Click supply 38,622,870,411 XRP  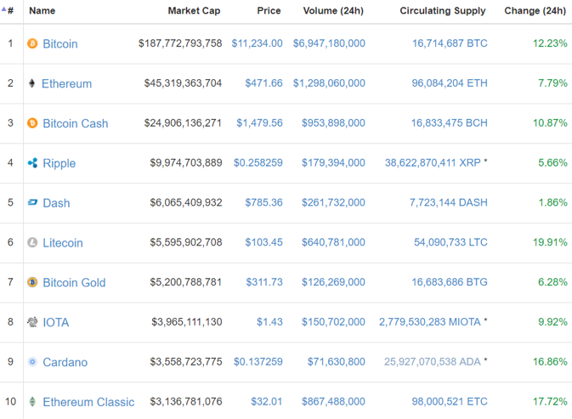433,162
